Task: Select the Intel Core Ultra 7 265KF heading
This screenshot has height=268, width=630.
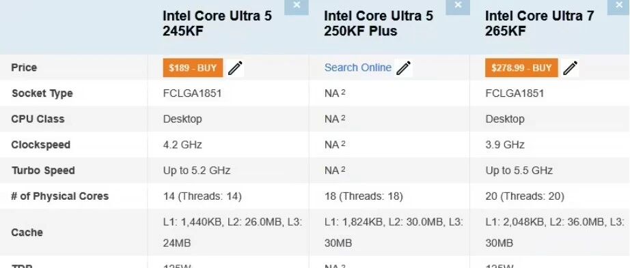Action: pos(540,23)
